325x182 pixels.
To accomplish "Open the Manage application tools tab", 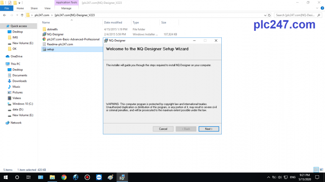I will (x=66, y=8).
